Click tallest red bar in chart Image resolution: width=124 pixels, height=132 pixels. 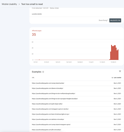coord(112,53)
